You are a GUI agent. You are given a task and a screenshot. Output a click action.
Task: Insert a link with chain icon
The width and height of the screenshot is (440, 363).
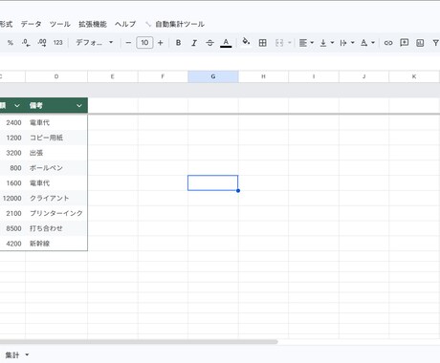point(388,43)
